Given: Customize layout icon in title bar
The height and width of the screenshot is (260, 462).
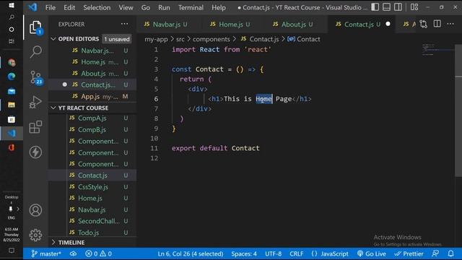Looking at the screenshot, I should [x=414, y=6].
